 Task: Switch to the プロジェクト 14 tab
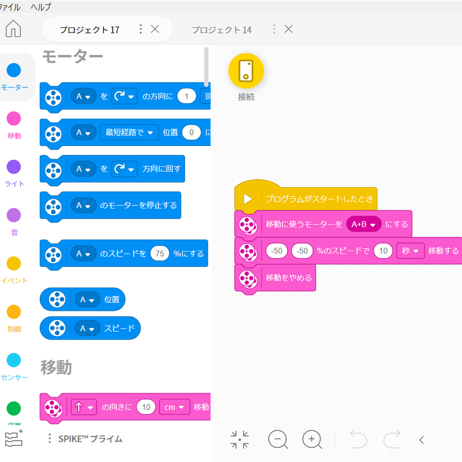(221, 29)
